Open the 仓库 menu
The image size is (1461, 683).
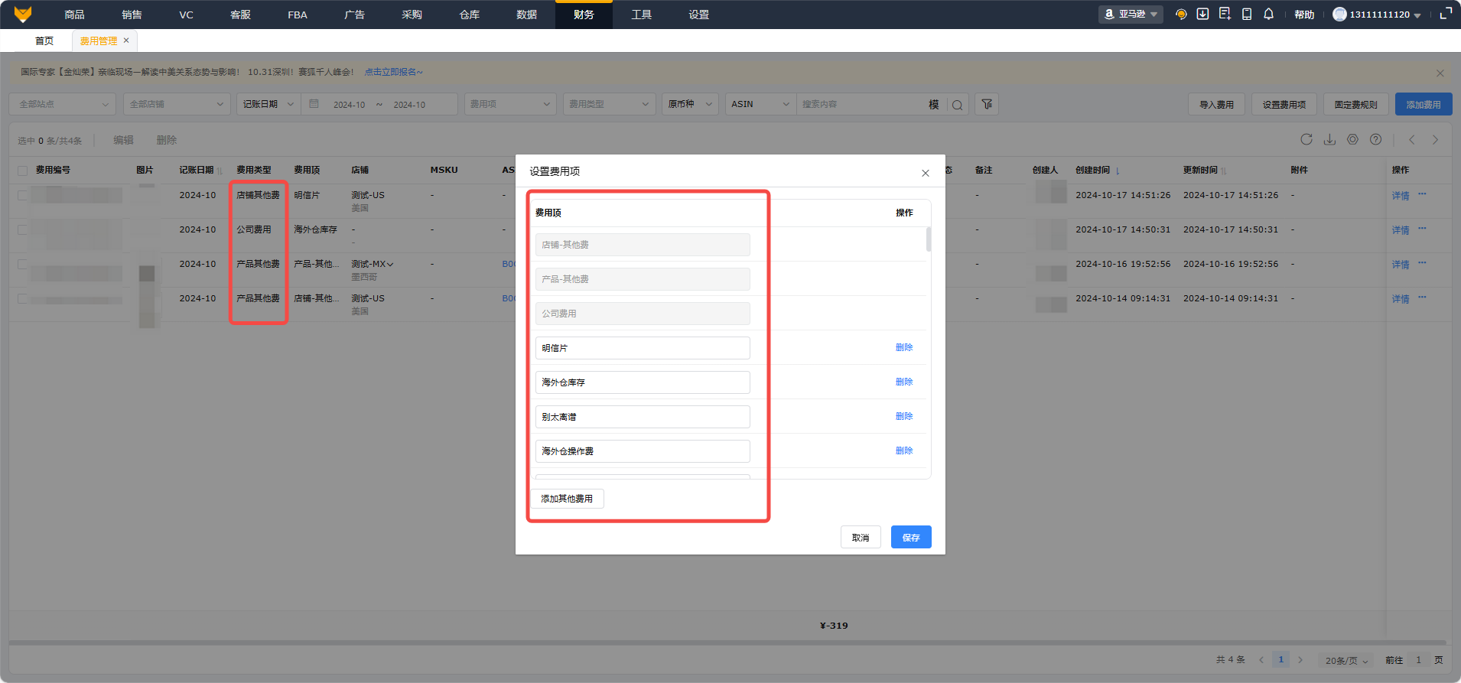point(469,15)
